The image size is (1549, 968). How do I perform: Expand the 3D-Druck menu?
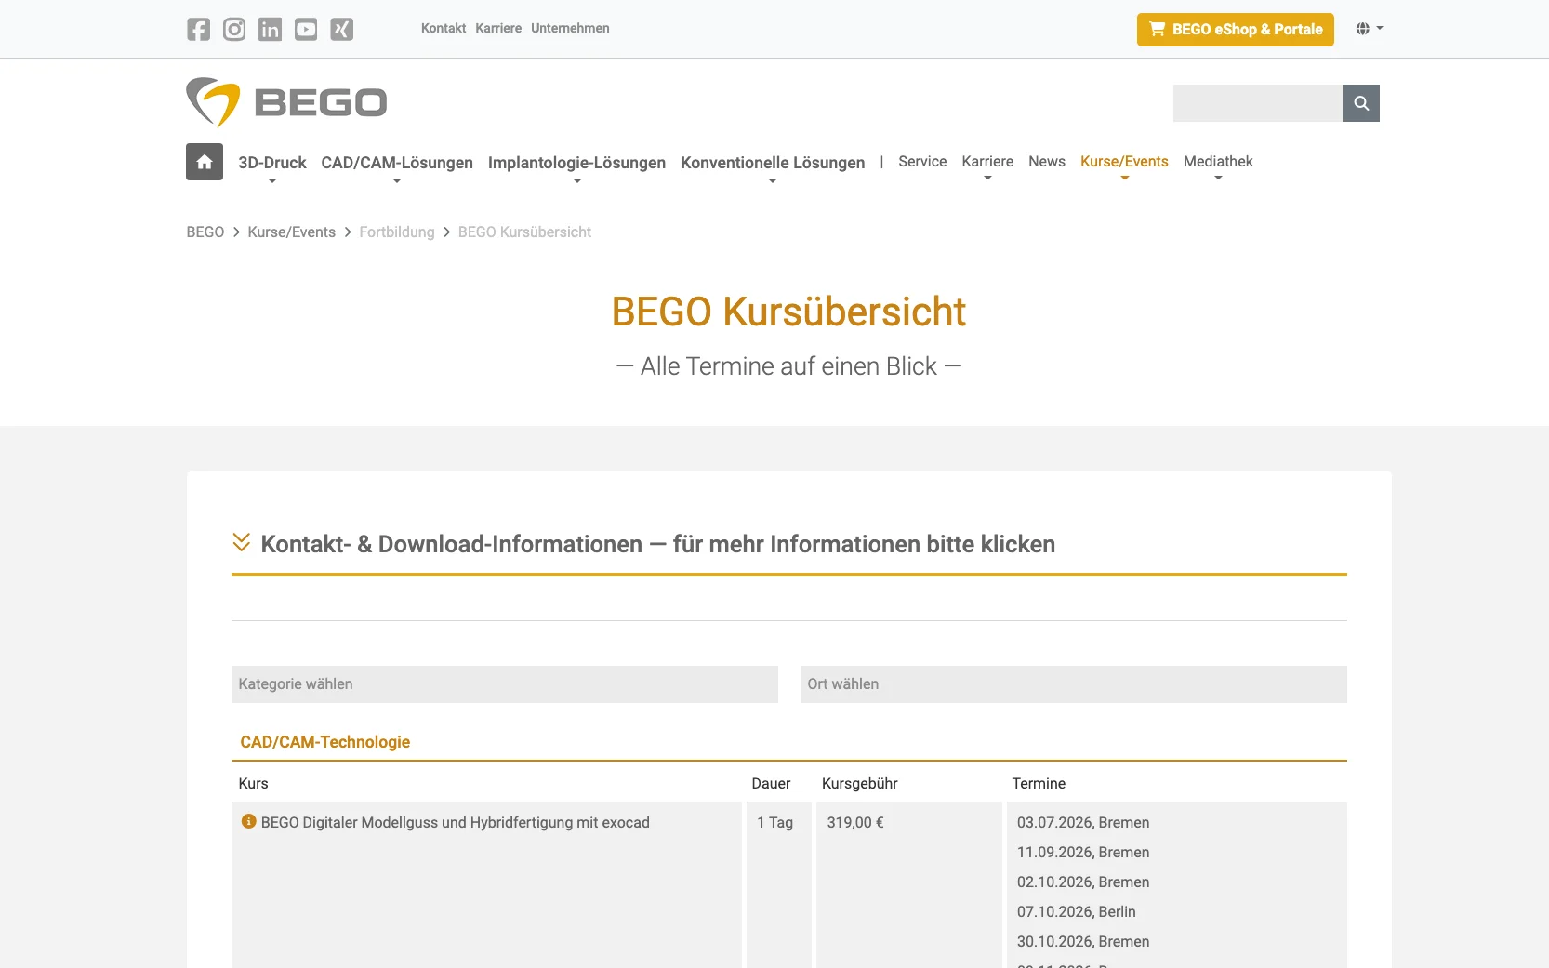[x=271, y=164]
